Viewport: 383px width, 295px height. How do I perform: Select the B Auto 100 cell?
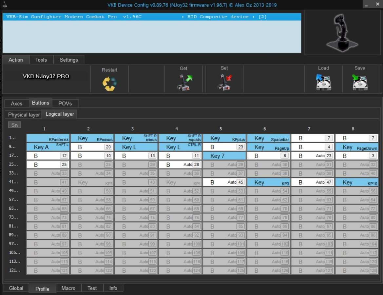(x=180, y=244)
